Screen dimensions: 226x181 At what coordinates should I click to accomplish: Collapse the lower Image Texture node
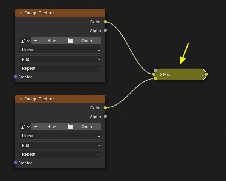coord(21,98)
